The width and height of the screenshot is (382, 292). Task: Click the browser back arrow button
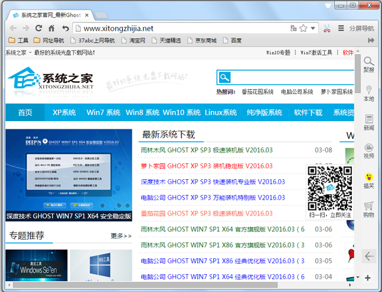pos(12,28)
